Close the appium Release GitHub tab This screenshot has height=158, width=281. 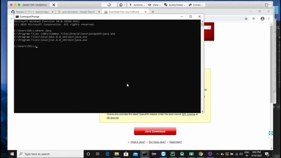tap(53, 12)
